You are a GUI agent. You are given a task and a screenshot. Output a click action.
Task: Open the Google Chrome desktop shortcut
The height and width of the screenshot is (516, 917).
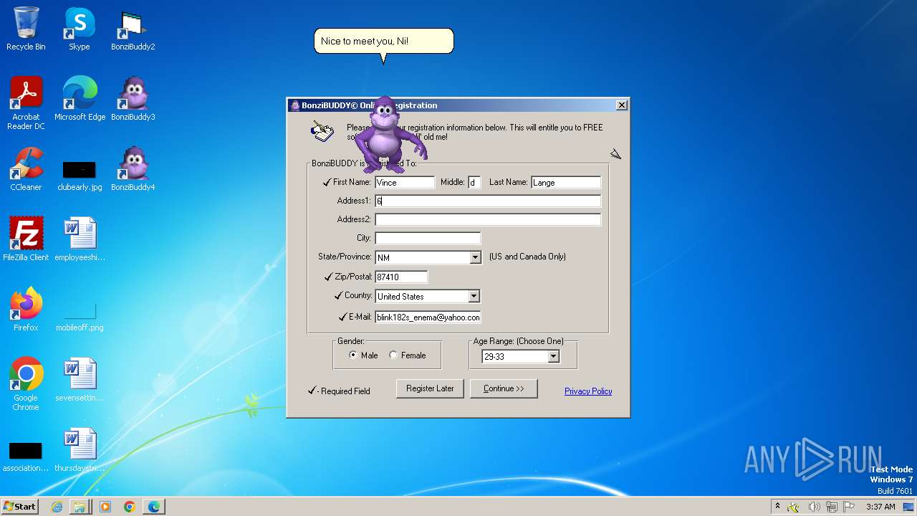[x=26, y=384]
